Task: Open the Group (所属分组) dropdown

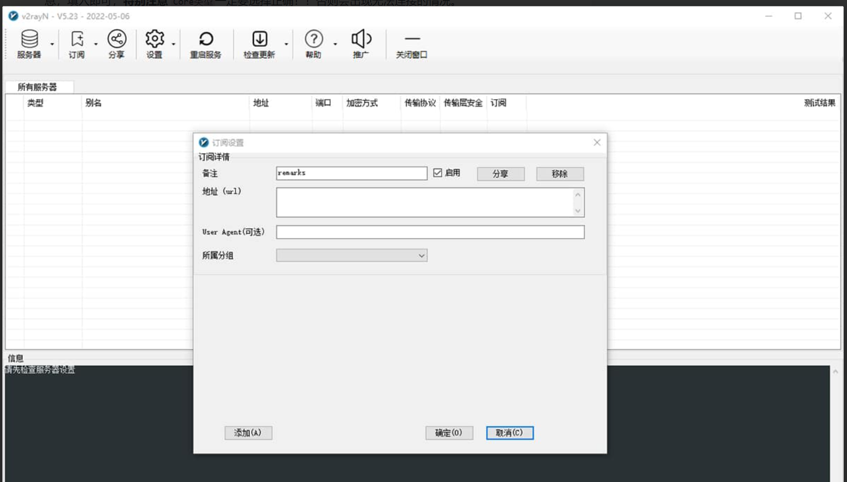Action: (352, 255)
